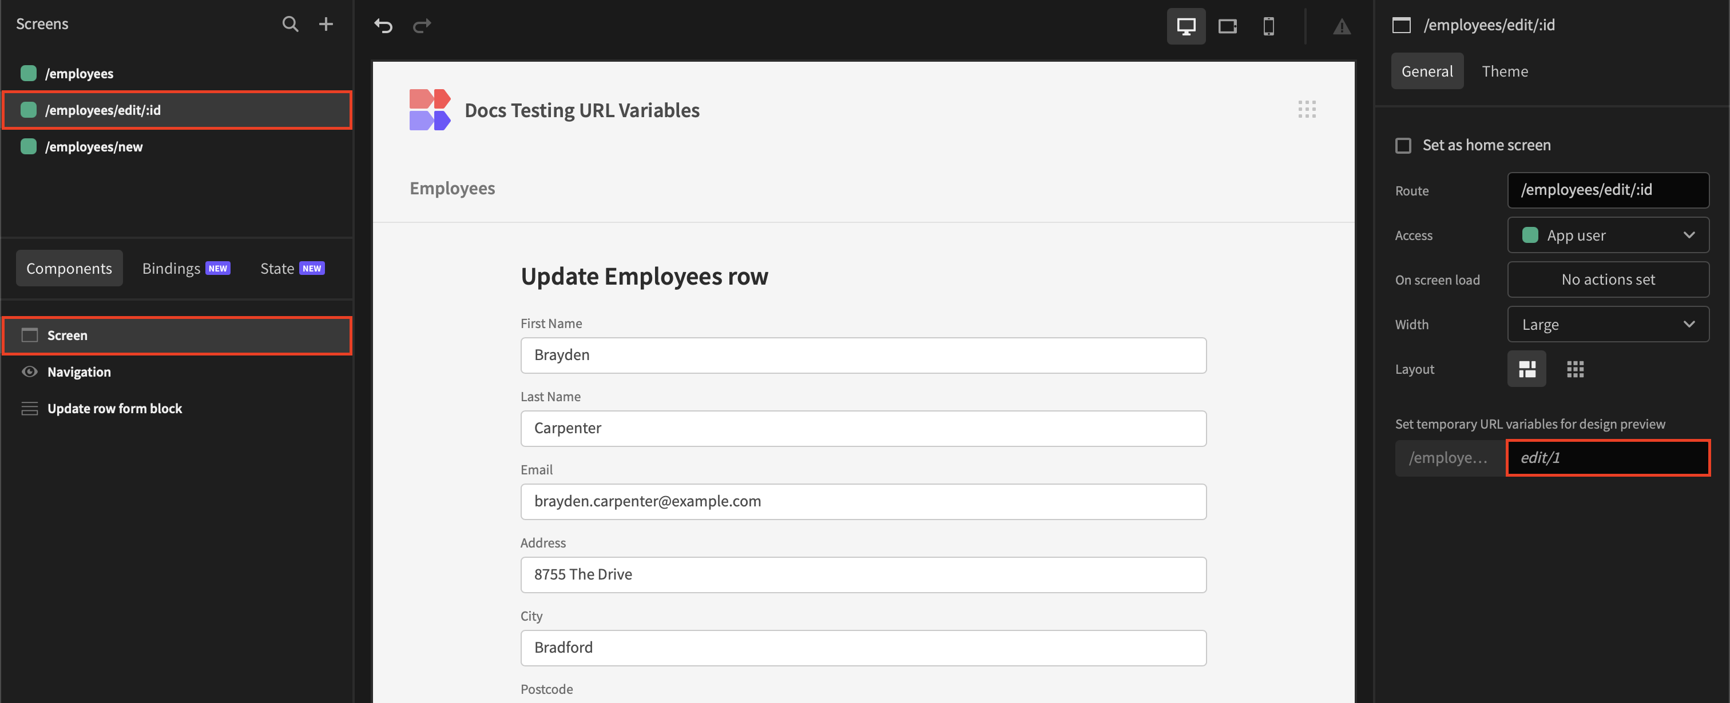Select the grid layout icon
The width and height of the screenshot is (1730, 703).
(1575, 369)
